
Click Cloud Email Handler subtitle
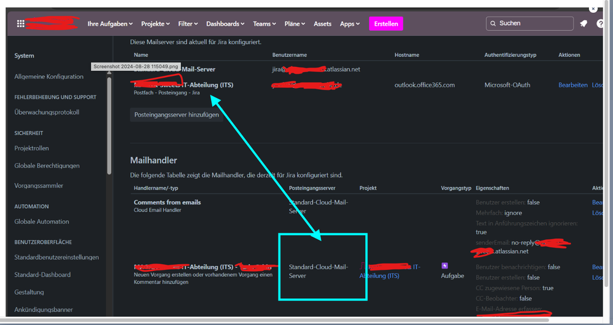[158, 210]
